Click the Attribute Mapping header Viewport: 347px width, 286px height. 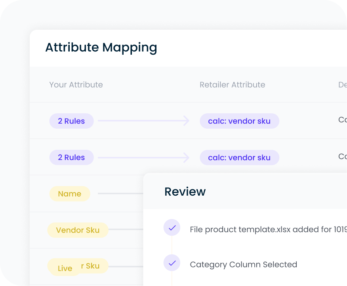(x=101, y=48)
